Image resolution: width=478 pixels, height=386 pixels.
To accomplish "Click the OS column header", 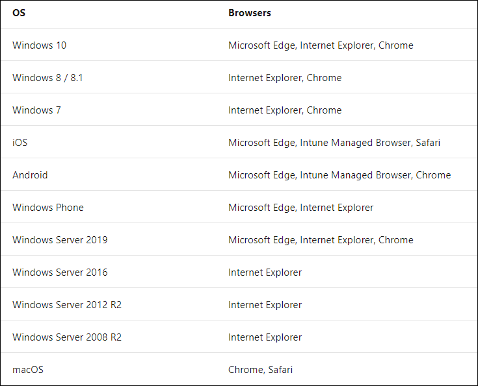I will tap(19, 13).
